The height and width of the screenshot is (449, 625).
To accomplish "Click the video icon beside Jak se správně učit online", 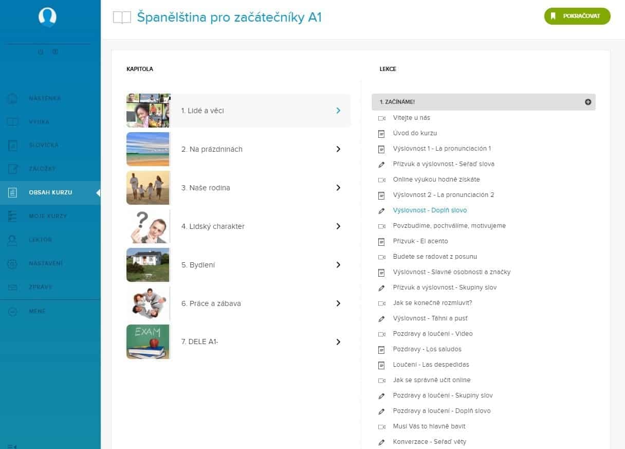I will pyautogui.click(x=381, y=380).
